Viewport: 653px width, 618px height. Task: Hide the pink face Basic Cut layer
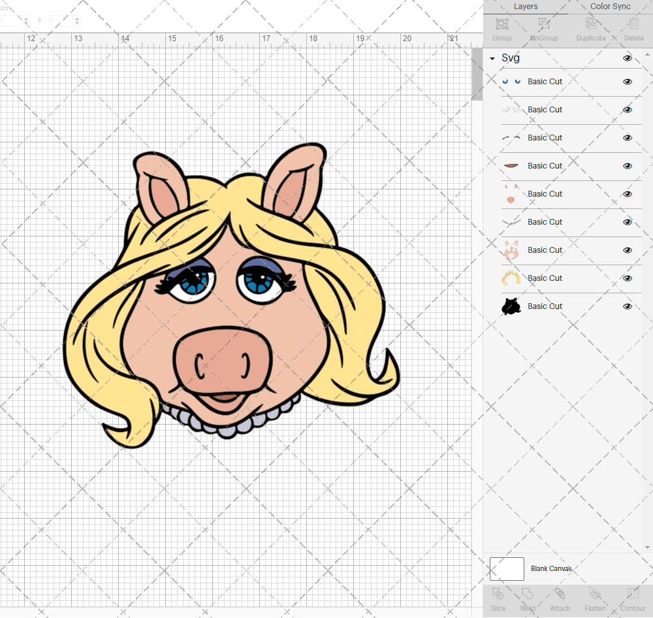(x=627, y=250)
